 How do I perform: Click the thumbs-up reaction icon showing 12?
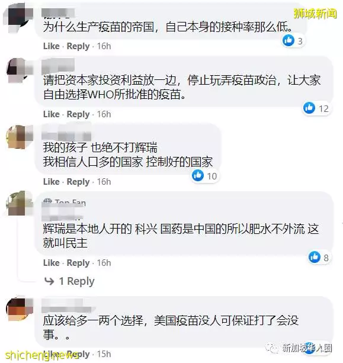tap(309, 108)
